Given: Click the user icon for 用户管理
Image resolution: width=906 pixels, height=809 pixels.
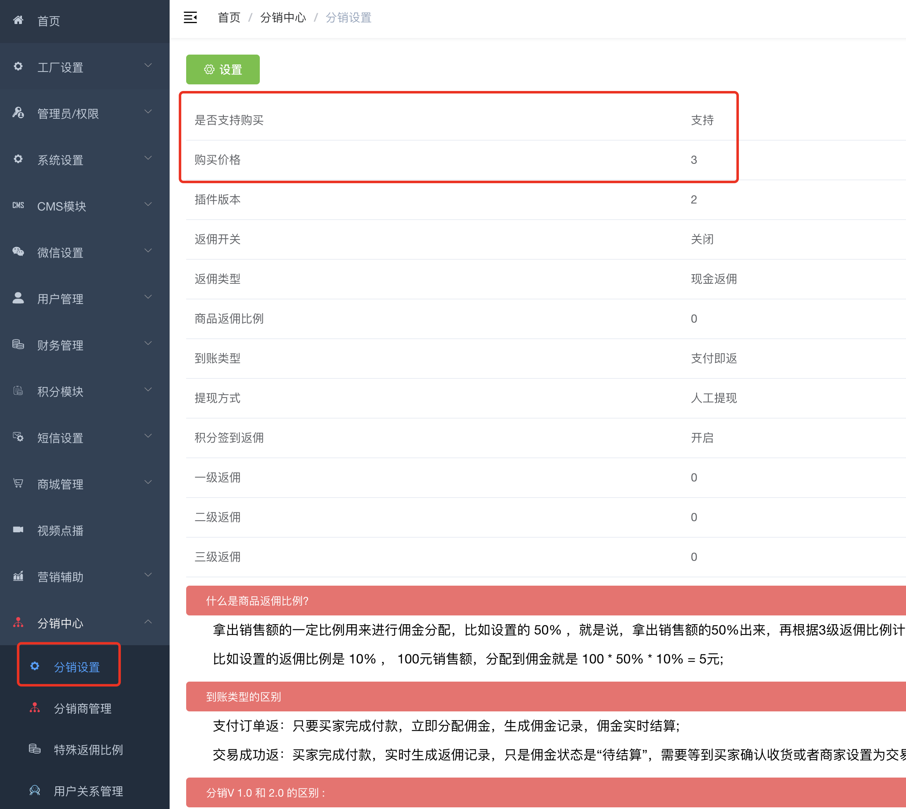Looking at the screenshot, I should click(18, 298).
